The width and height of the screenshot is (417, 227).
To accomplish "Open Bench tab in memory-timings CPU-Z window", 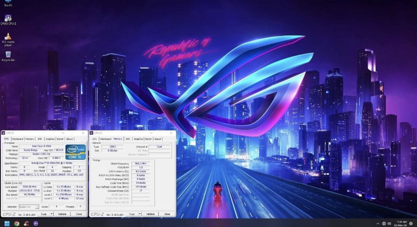I will click(x=149, y=139).
